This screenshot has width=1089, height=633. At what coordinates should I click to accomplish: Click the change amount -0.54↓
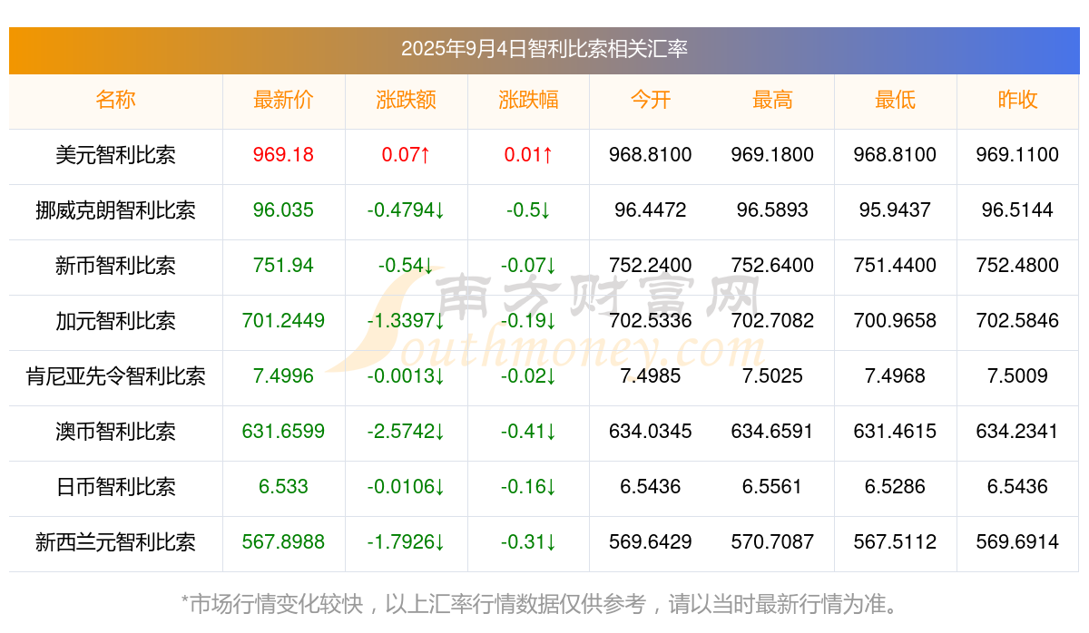click(x=406, y=266)
